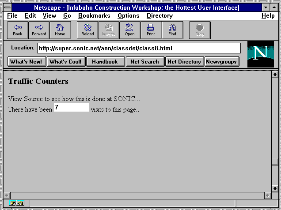Open the Directory menu
The width and height of the screenshot is (281, 210).
[159, 16]
